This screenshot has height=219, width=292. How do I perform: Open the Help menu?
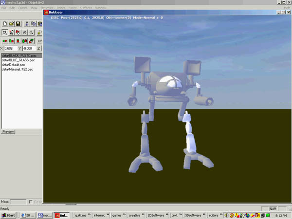pos(287,8)
